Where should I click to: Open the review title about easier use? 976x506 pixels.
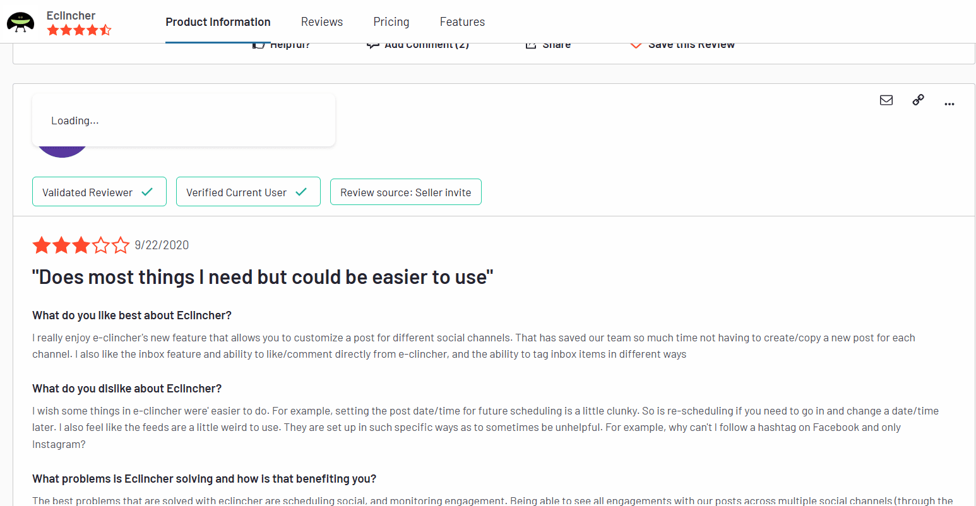pyautogui.click(x=263, y=277)
